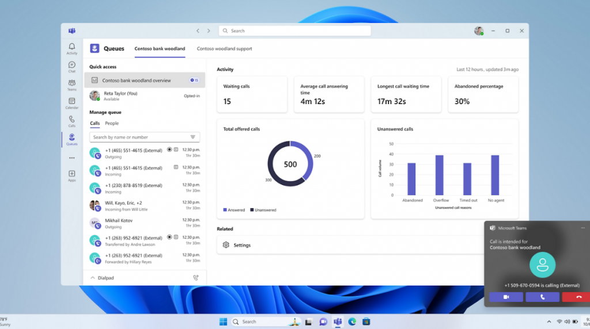Click the 500 total donut chart center
Screen dimensions: 590x329
290,164
